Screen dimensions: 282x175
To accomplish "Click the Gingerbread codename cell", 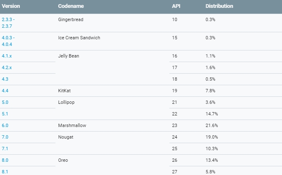I will [71, 19].
